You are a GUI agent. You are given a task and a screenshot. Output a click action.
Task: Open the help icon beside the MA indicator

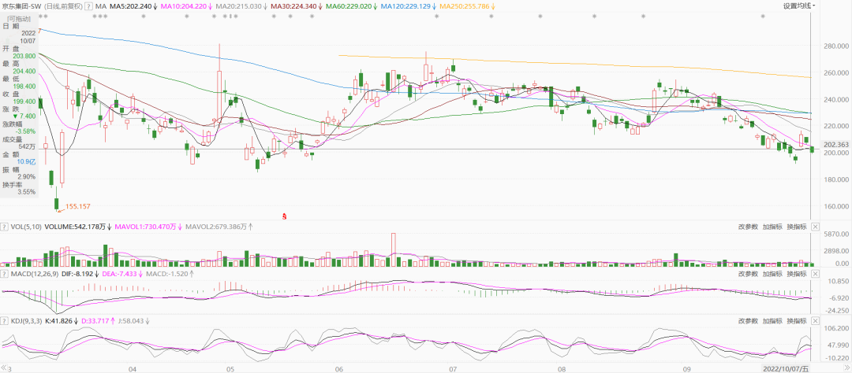click(x=89, y=6)
